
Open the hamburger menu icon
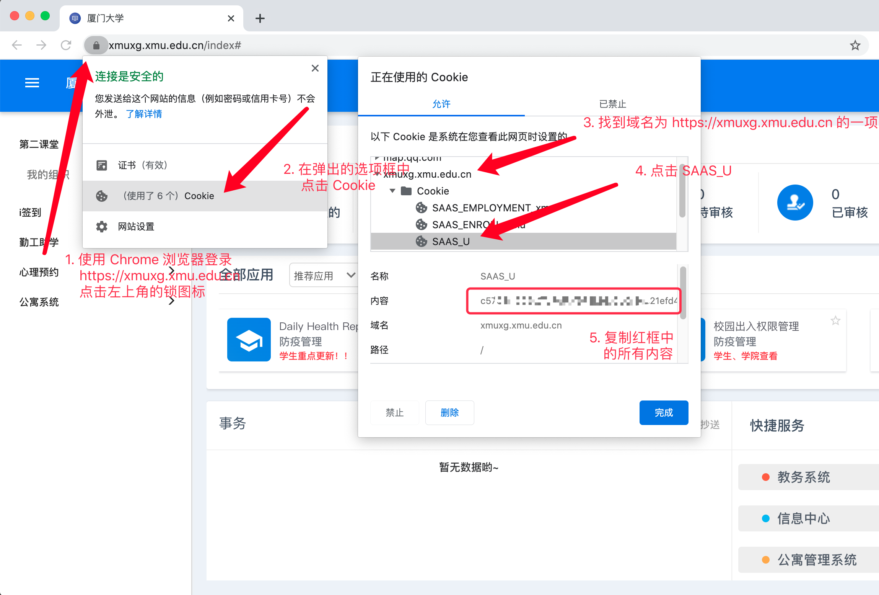[32, 83]
